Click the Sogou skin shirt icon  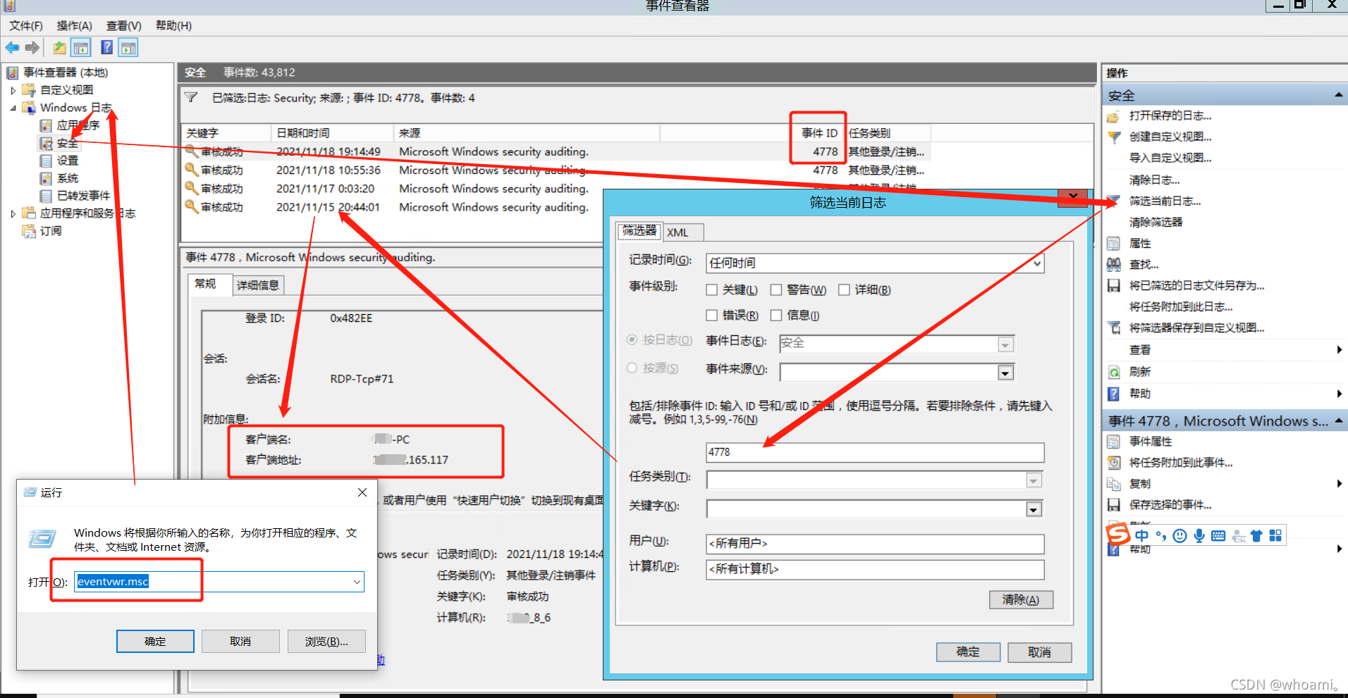1256,536
